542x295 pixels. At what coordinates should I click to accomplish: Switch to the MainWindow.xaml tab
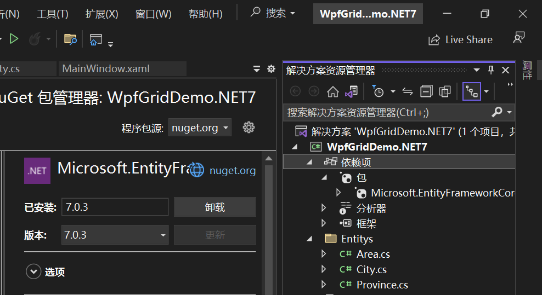122,68
